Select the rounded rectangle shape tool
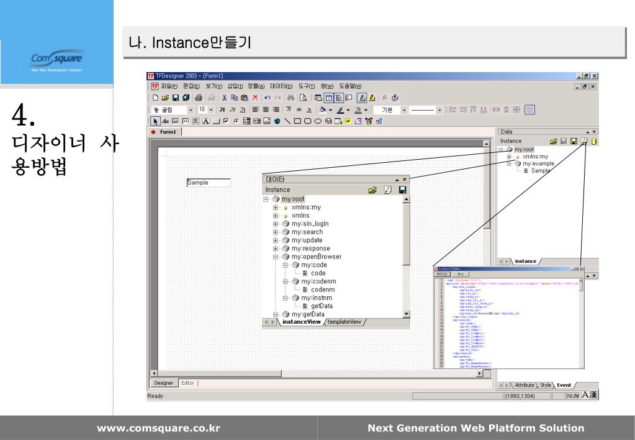This screenshot has height=440, width=635. click(308, 121)
